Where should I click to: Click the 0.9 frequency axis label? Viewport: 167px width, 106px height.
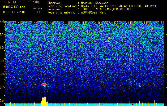2,61
